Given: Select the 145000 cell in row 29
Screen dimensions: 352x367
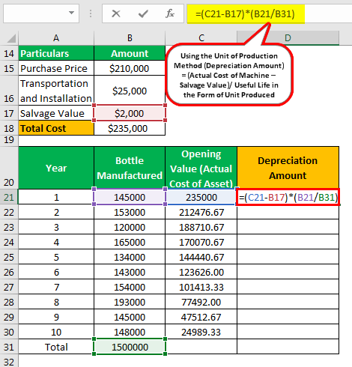Looking at the screenshot, I should pos(130,317).
